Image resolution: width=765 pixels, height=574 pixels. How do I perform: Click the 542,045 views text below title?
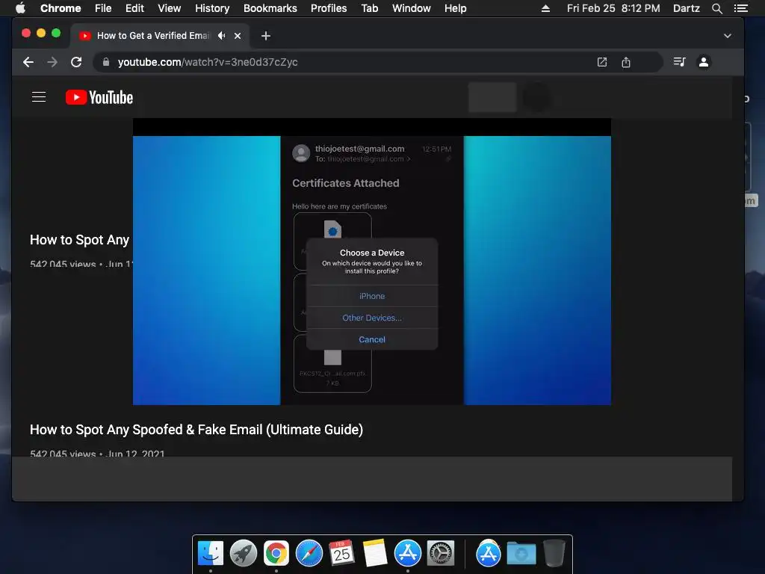point(63,454)
